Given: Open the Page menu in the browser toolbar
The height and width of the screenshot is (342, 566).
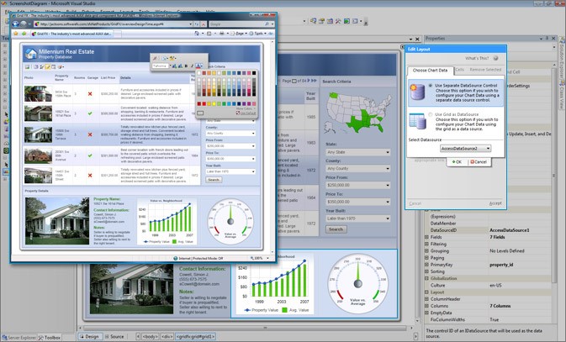Looking at the screenshot, I should tap(240, 33).
